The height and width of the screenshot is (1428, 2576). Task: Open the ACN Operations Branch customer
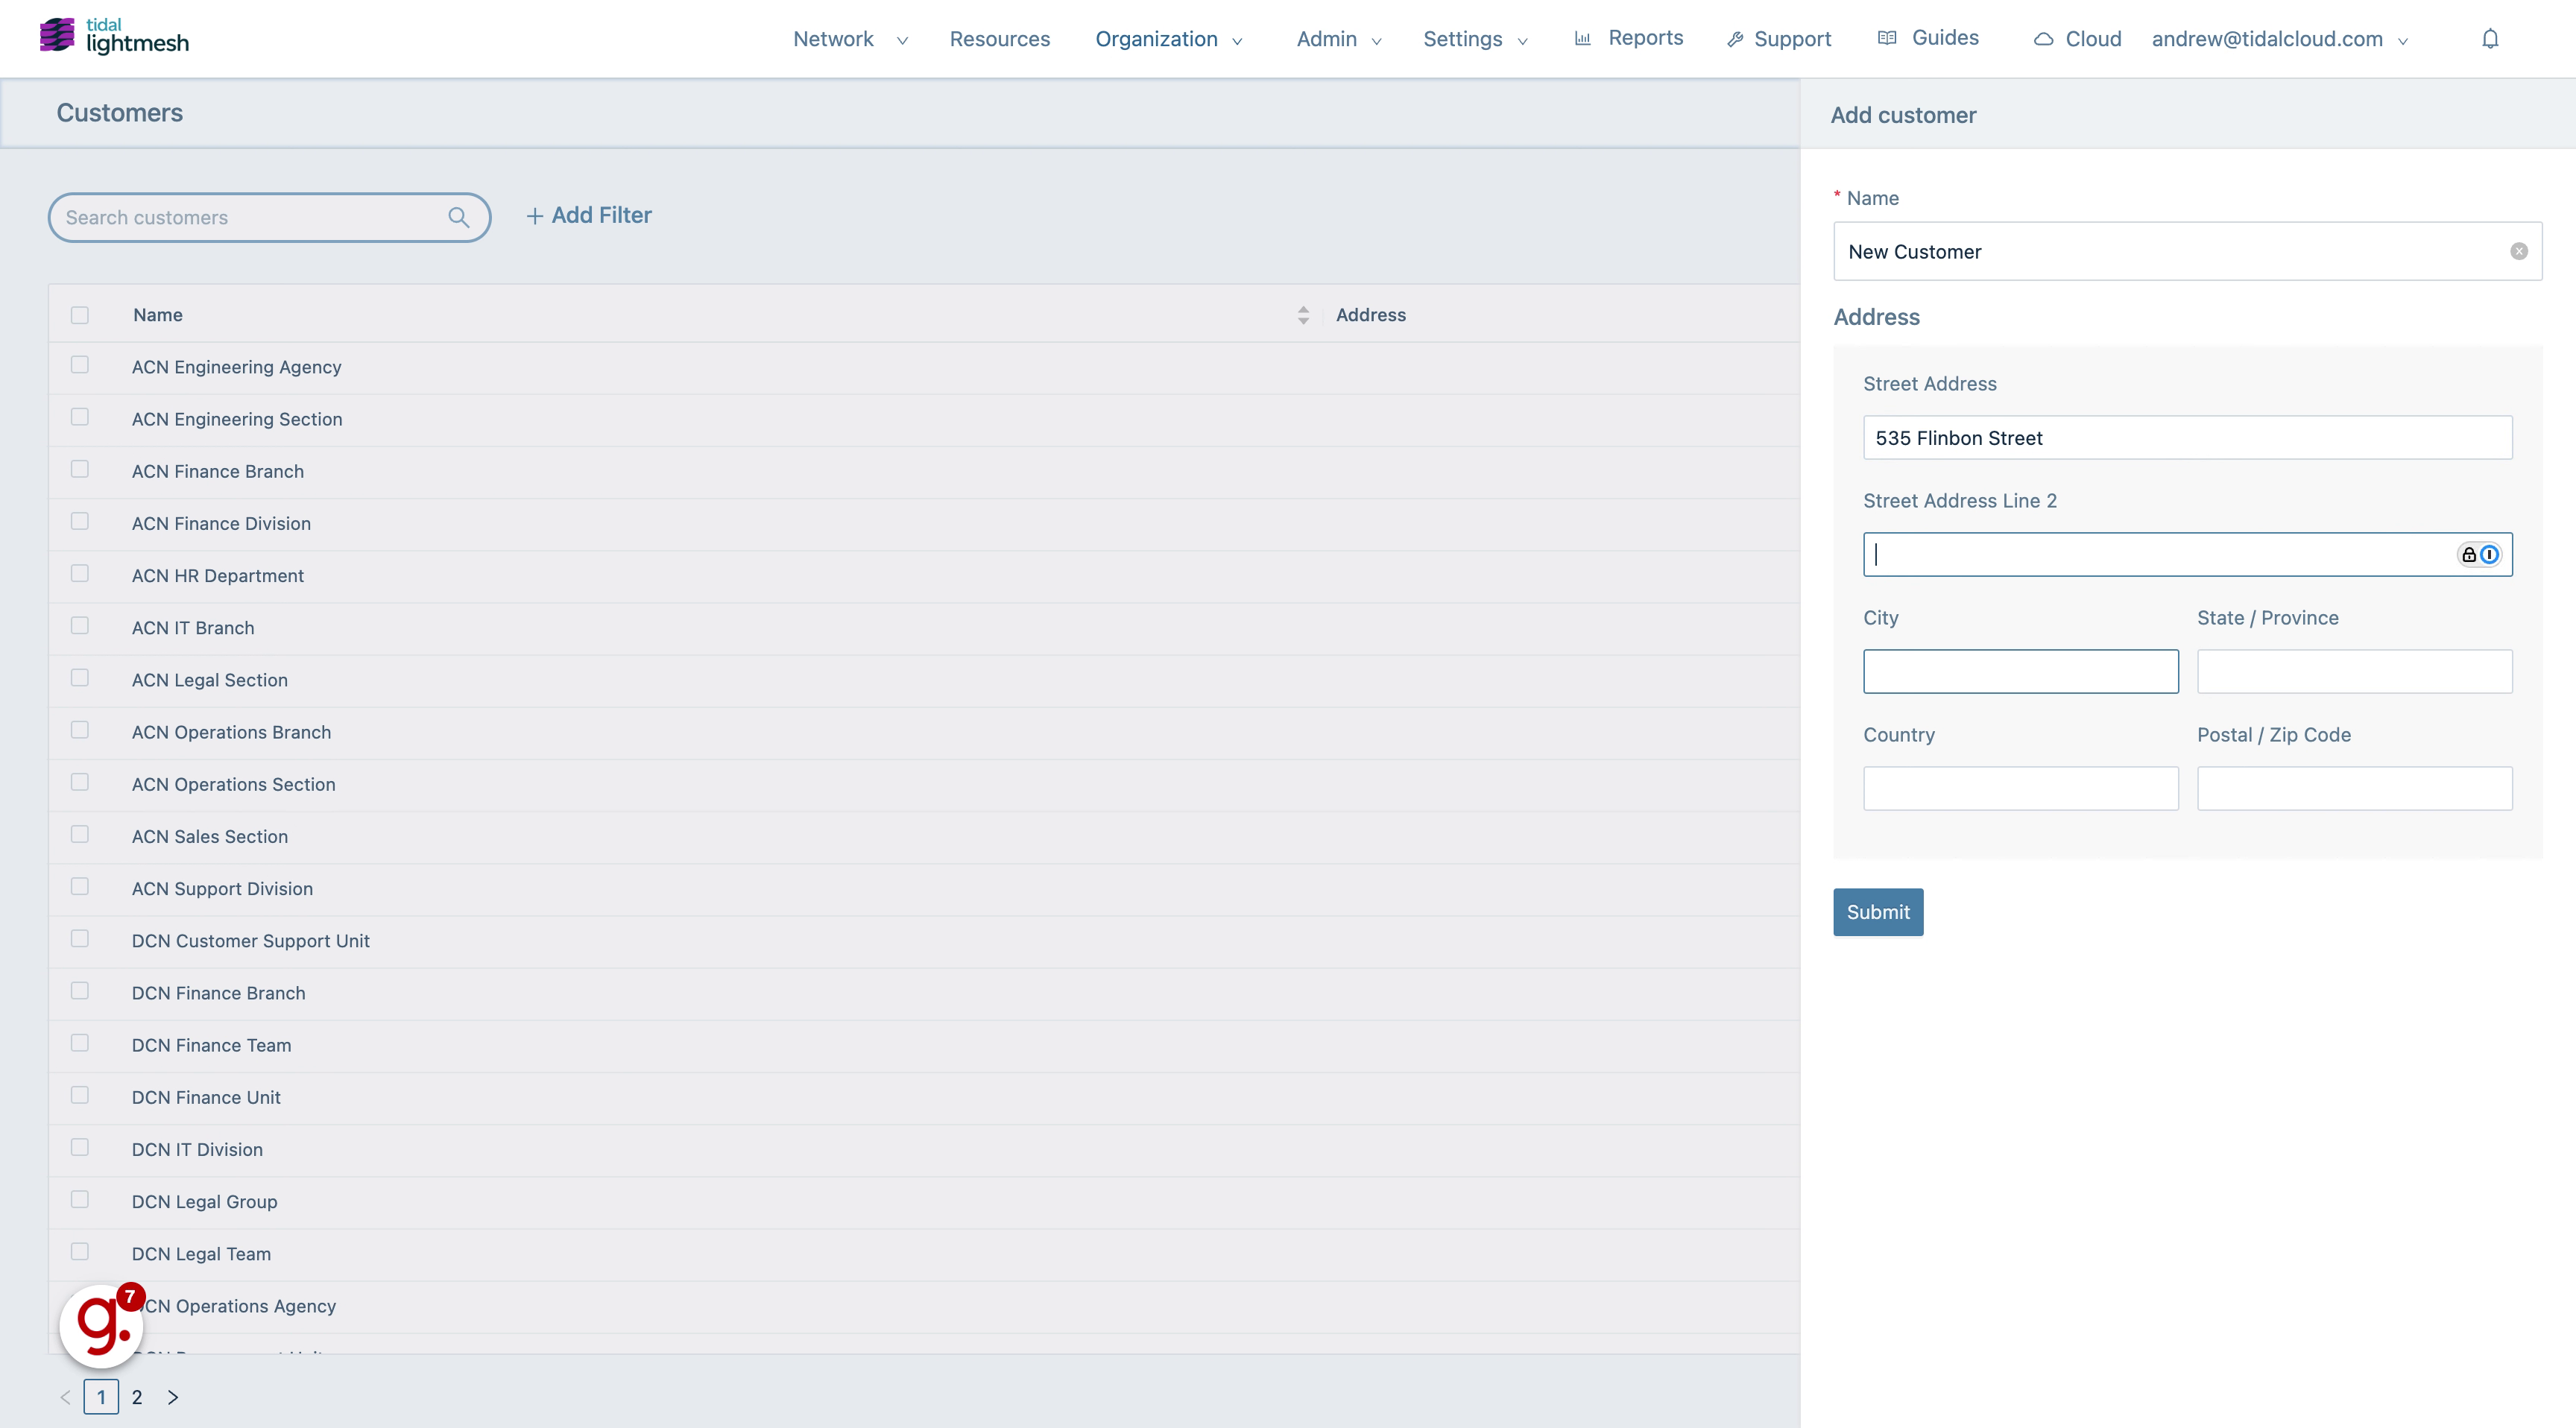(x=231, y=732)
